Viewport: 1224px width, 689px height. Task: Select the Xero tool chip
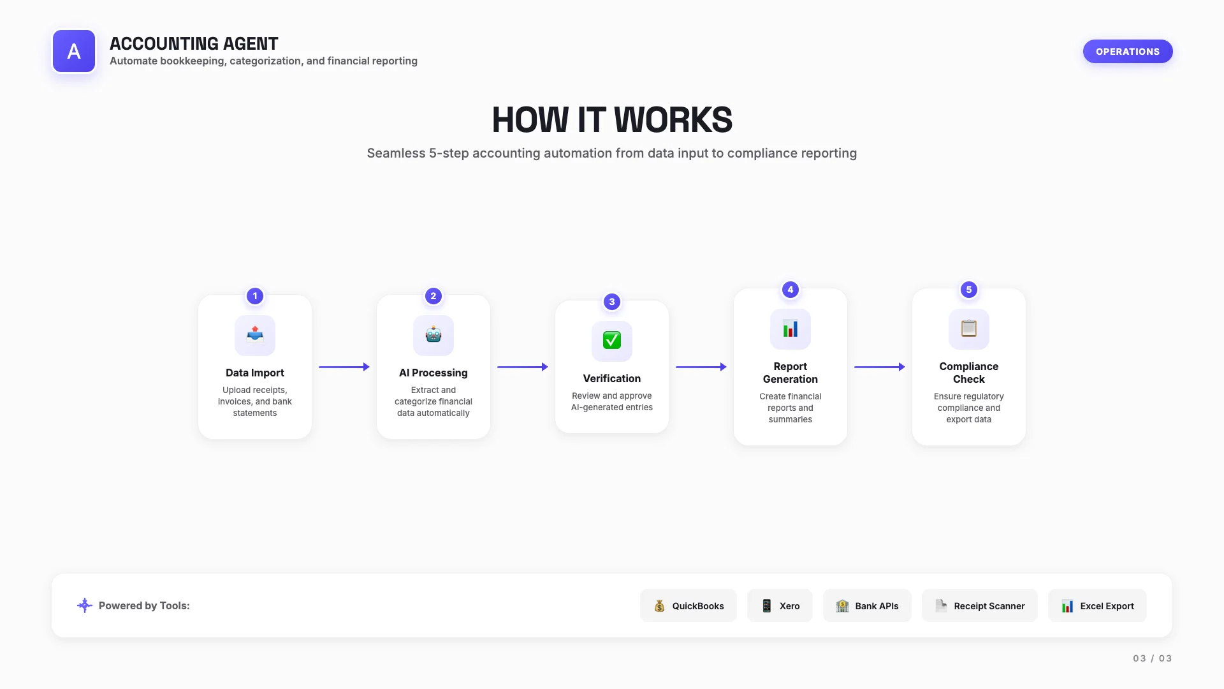[780, 606]
